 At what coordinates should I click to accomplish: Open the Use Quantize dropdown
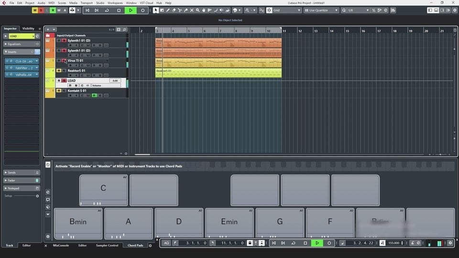coord(321,10)
